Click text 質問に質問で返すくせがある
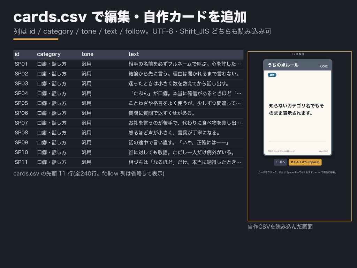This screenshot has height=268, width=357. 162,113
